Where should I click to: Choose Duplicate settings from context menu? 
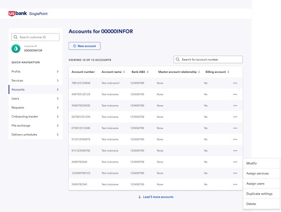pos(261,194)
